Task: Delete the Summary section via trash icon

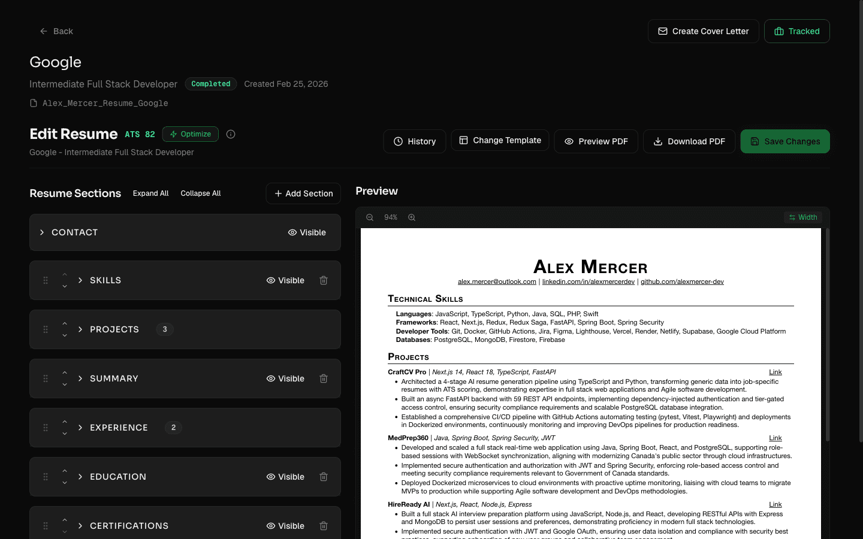Action: coord(324,378)
